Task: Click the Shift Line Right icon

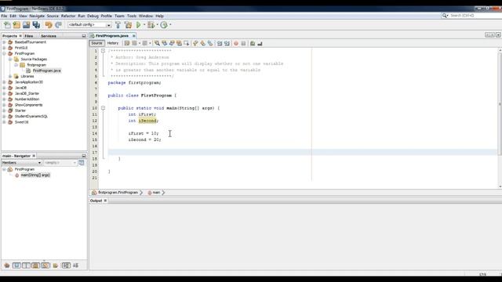Action: (227, 43)
